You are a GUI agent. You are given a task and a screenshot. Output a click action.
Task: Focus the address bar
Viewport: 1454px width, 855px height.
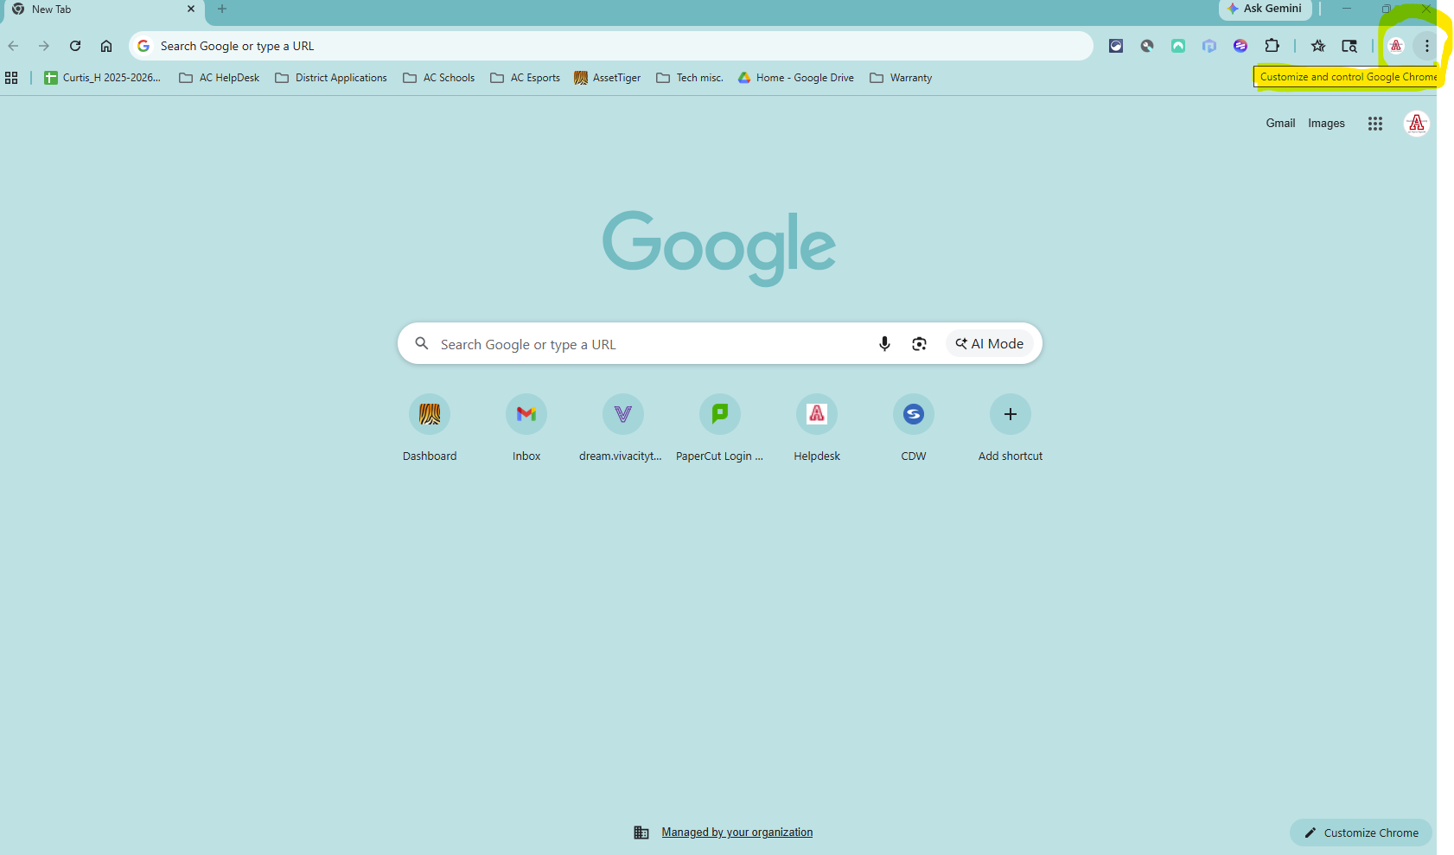point(610,46)
